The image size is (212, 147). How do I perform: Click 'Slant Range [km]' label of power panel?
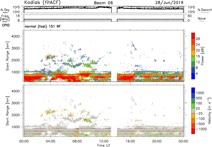click(7, 56)
